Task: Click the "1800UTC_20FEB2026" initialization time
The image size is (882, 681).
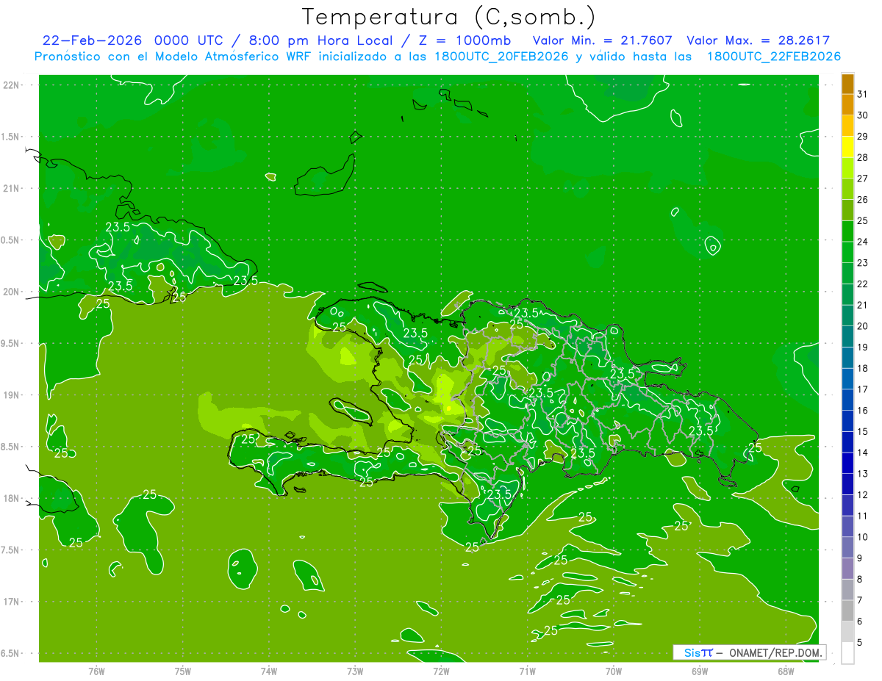Action: click(501, 57)
